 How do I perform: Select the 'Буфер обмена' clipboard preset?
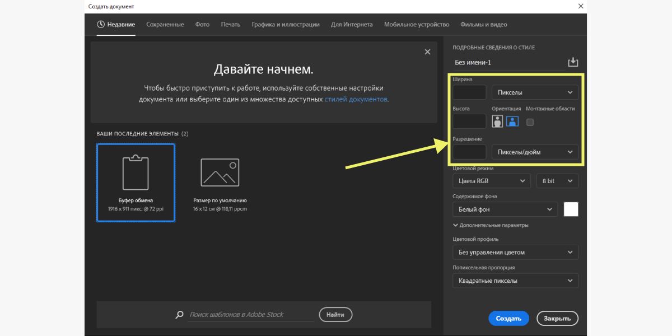pos(136,183)
